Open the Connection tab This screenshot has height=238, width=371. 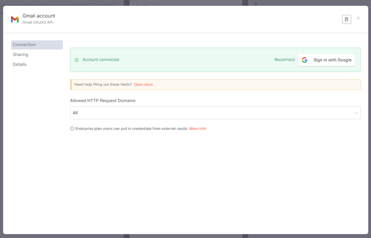point(37,45)
